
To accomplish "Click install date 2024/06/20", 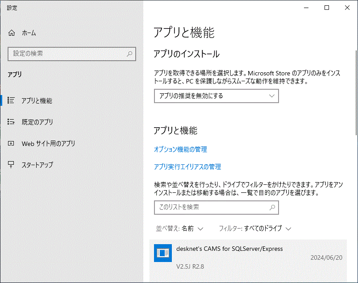I will 326,258.
